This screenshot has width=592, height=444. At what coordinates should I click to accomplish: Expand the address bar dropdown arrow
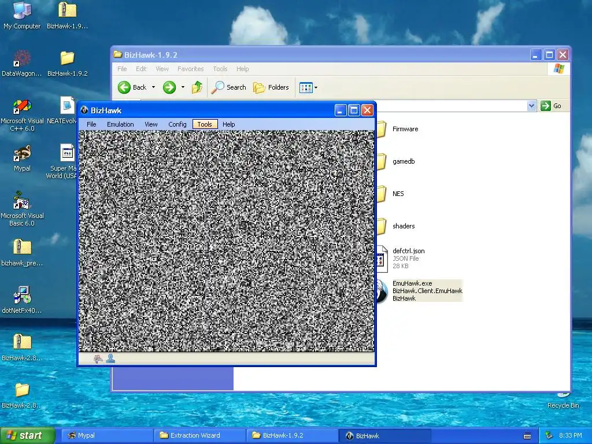coord(531,106)
